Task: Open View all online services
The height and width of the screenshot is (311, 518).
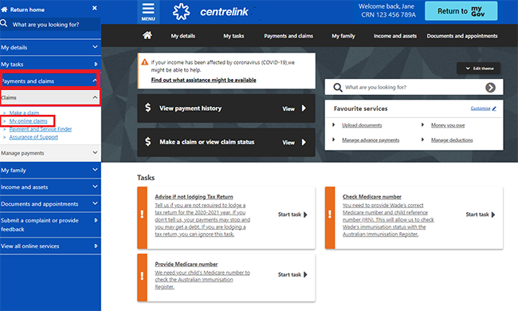Action: [x=50, y=246]
